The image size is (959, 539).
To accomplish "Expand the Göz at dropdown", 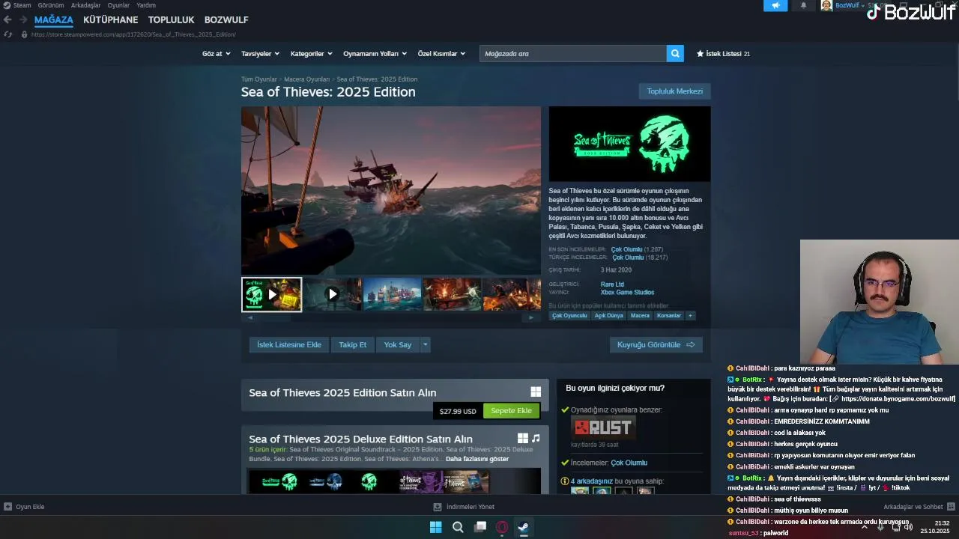I will 215,54.
